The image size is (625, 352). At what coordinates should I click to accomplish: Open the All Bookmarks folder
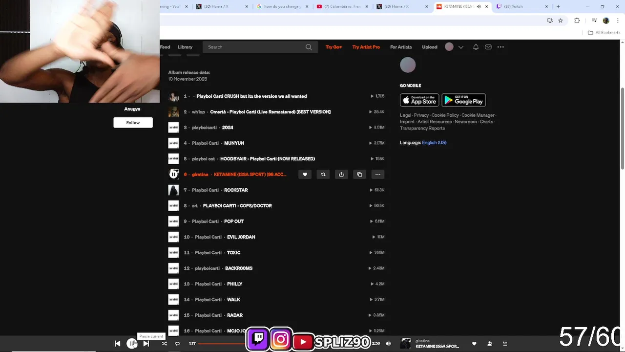(604, 32)
